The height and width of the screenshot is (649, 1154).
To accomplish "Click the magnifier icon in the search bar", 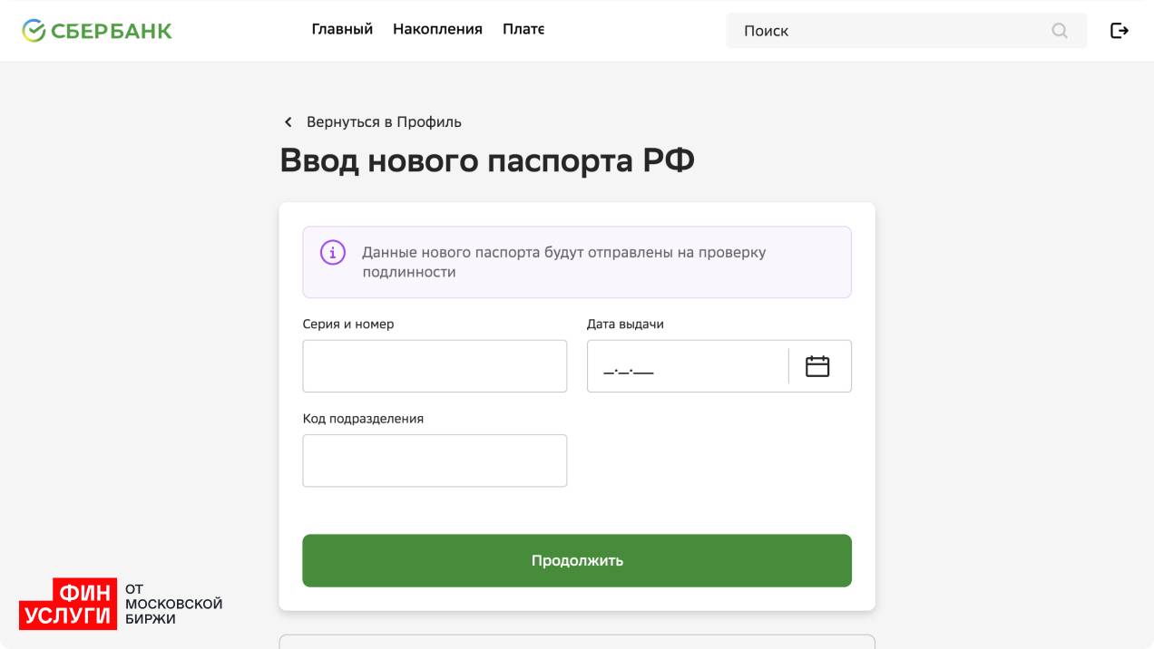I will pos(1060,31).
